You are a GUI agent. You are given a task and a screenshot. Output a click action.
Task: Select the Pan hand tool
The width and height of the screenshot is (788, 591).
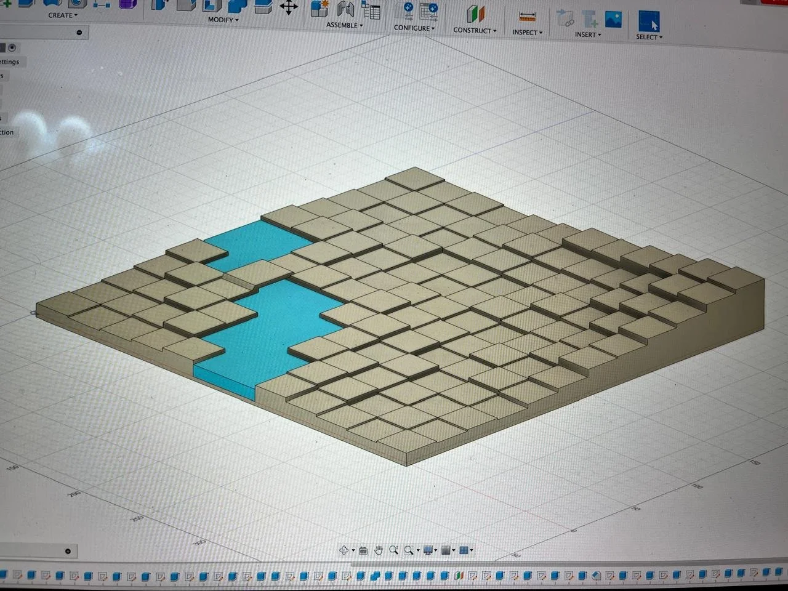click(379, 550)
